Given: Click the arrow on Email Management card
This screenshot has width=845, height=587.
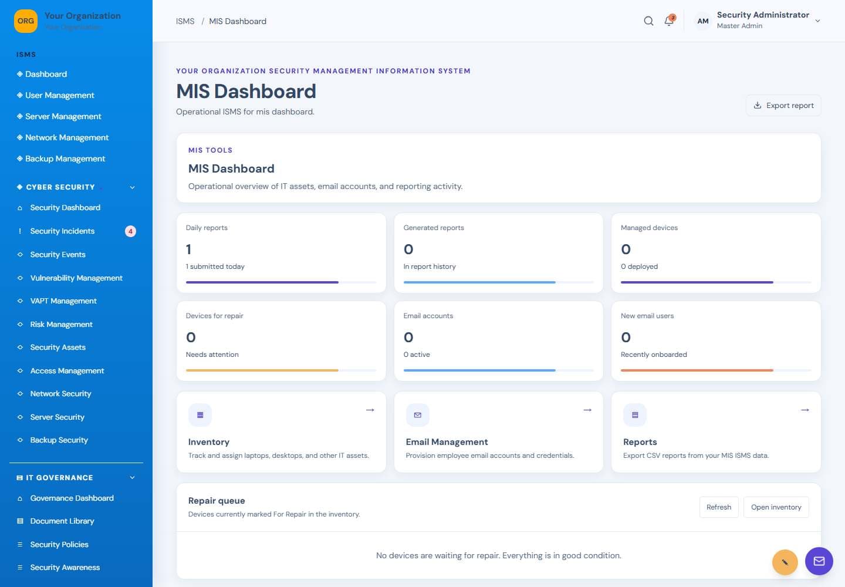Looking at the screenshot, I should (x=587, y=410).
